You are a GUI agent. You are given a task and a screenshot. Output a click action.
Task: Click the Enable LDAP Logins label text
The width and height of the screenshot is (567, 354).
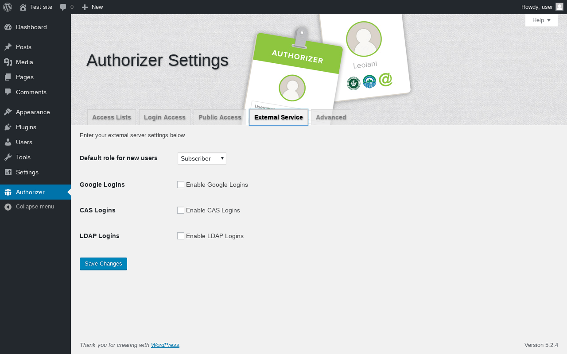pyautogui.click(x=215, y=236)
